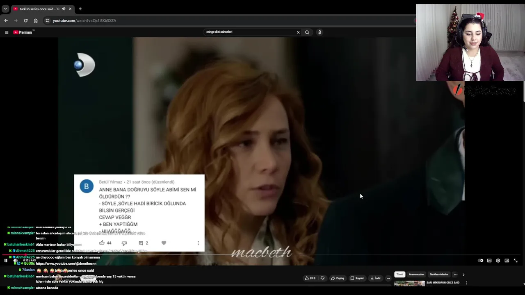This screenshot has width=525, height=295.
Task: Reload the page
Action: [x=26, y=20]
